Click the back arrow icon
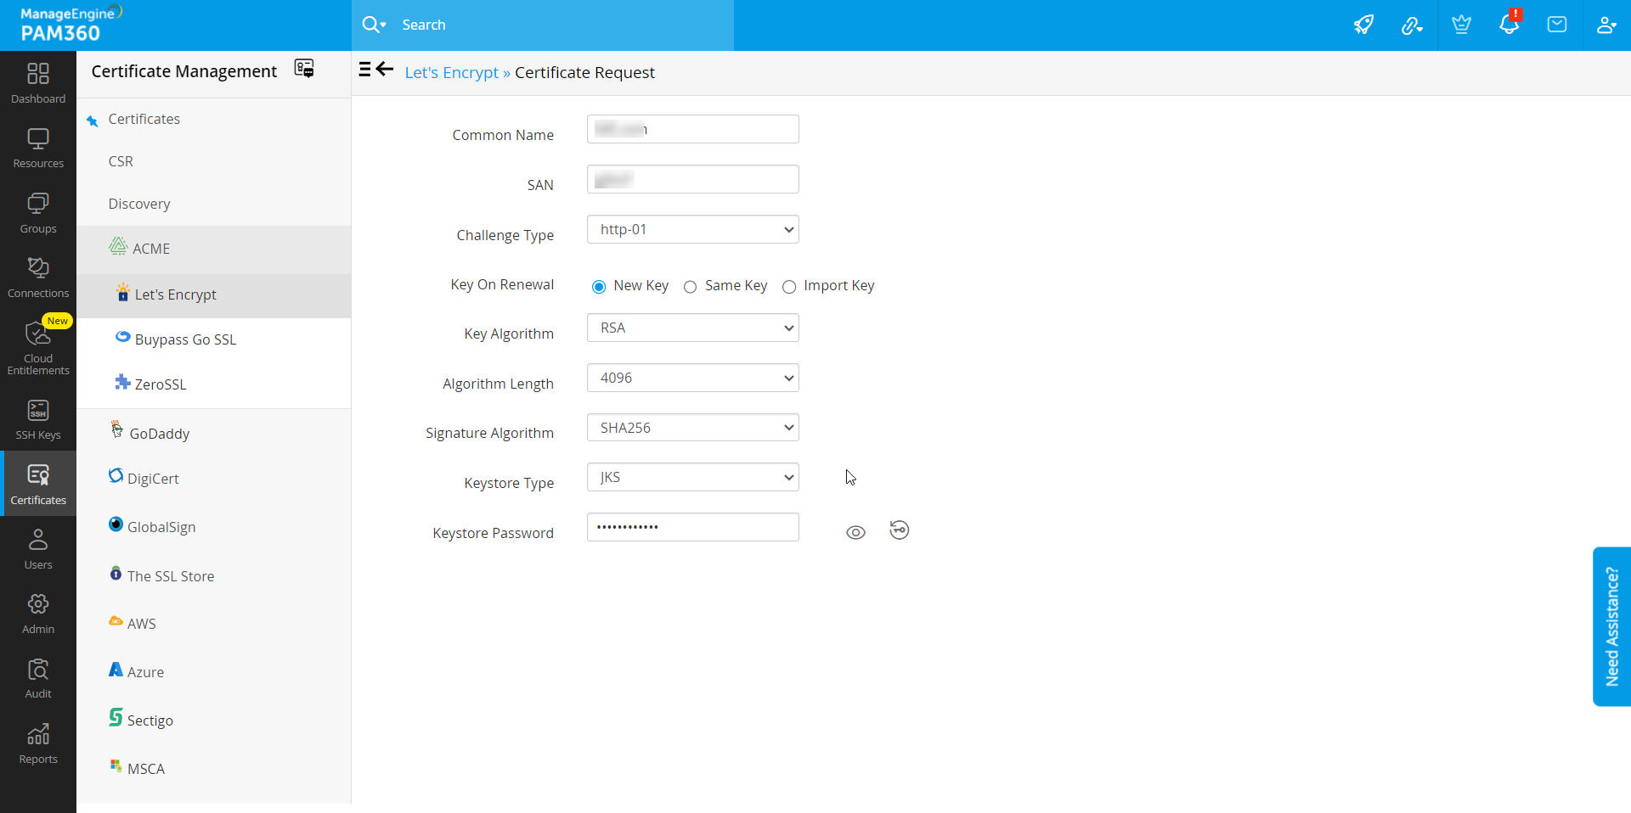 385,70
